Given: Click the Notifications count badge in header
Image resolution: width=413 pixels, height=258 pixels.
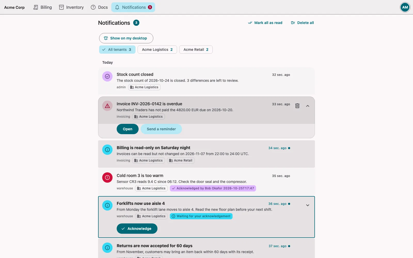Looking at the screenshot, I should coord(136,23).
